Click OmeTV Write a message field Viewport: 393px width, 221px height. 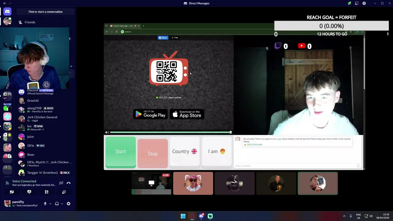295,166
